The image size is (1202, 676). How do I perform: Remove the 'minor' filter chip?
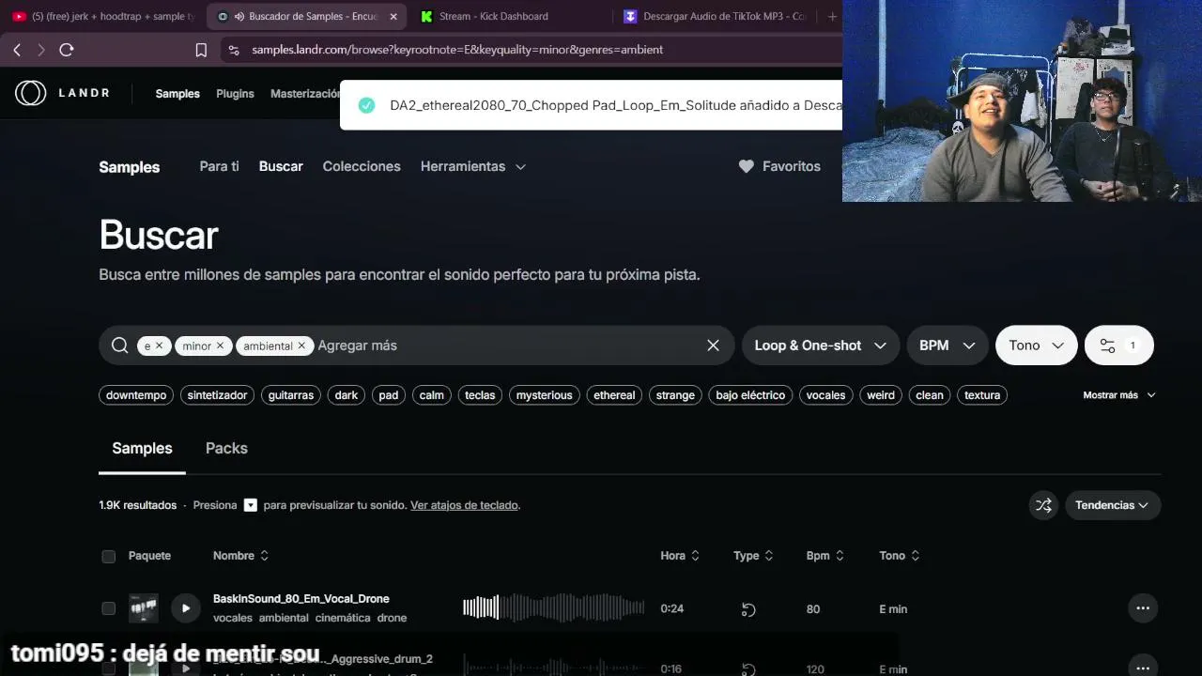tap(220, 346)
